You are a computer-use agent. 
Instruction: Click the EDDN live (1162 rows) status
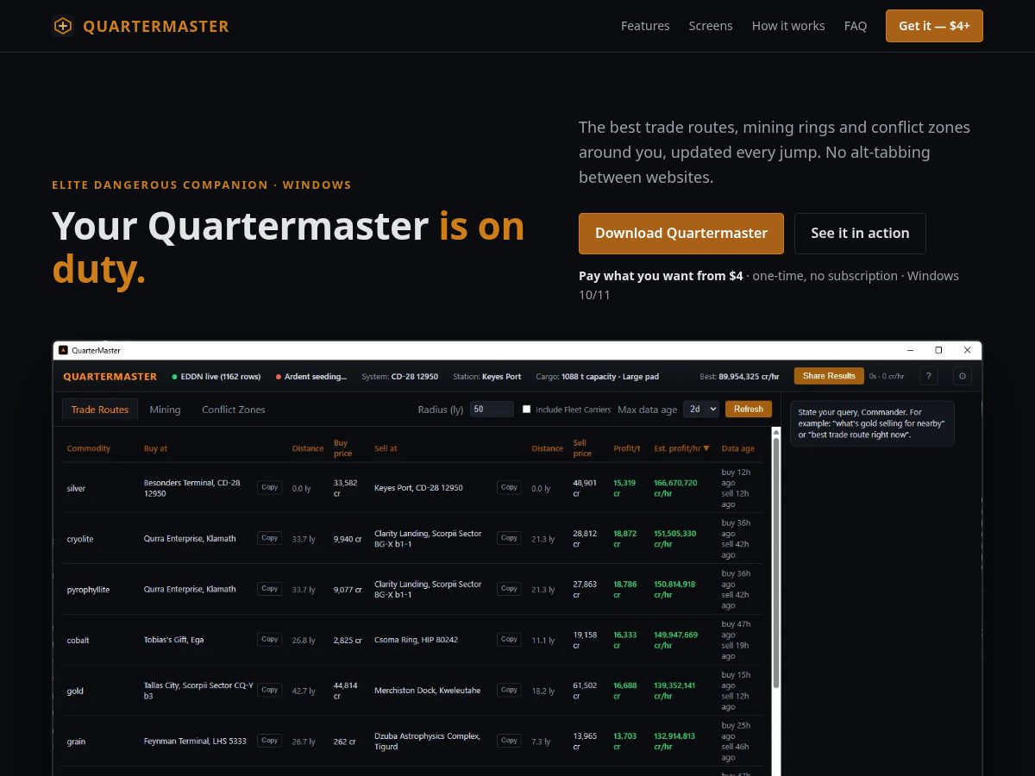[216, 377]
